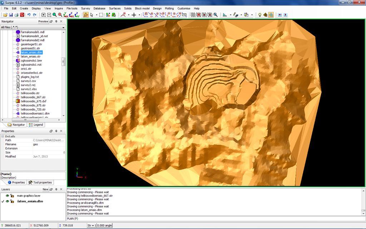Click the large plus crosshair icon
Viewport: 366px width, 229px height.
[134, 15]
